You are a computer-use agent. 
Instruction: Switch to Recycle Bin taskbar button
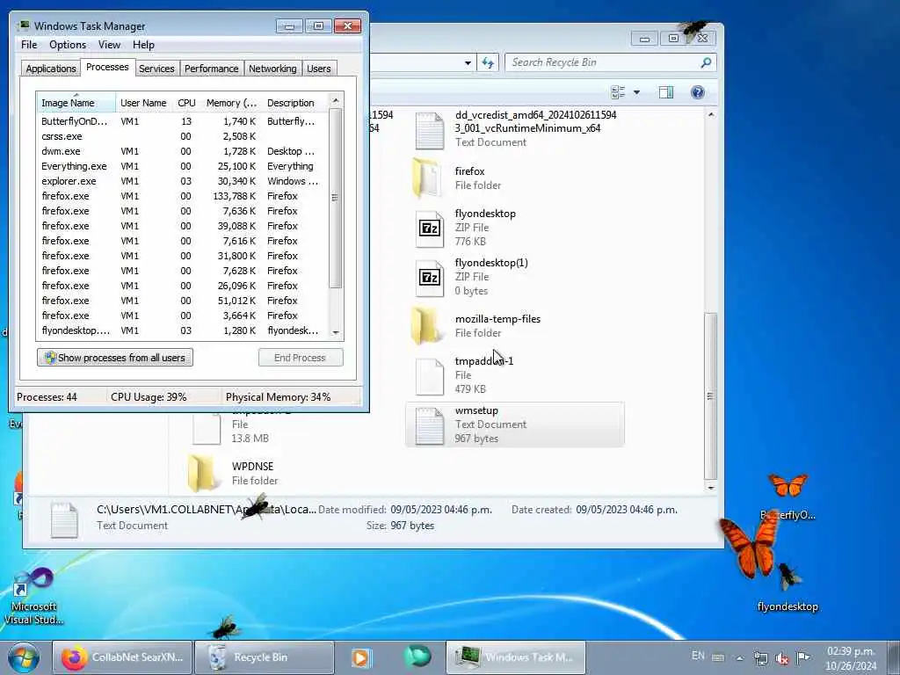pyautogui.click(x=264, y=657)
